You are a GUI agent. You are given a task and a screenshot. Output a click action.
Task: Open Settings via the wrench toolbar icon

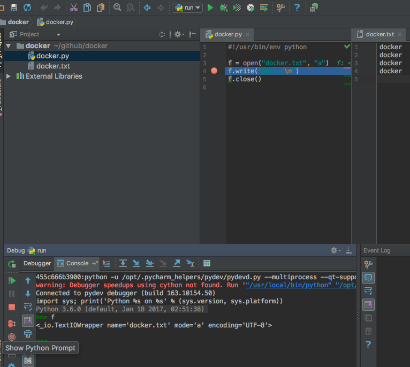(x=280, y=7)
